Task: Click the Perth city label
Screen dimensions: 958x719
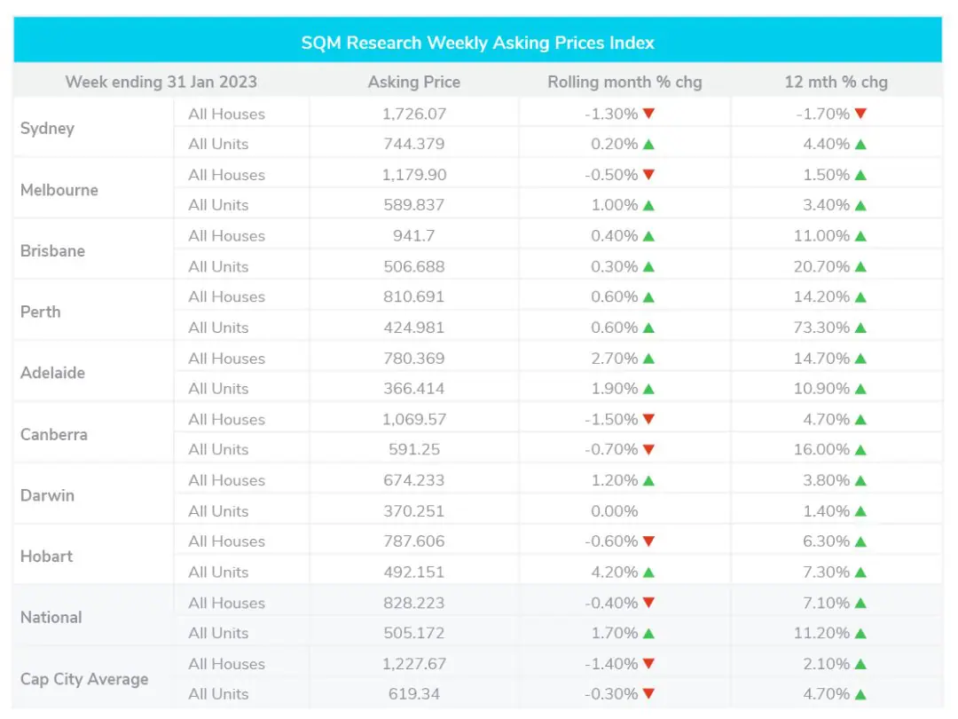Action: (40, 312)
